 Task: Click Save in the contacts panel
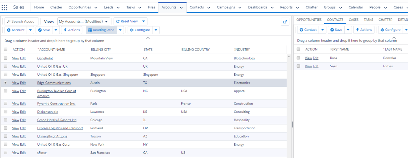pos(336,30)
